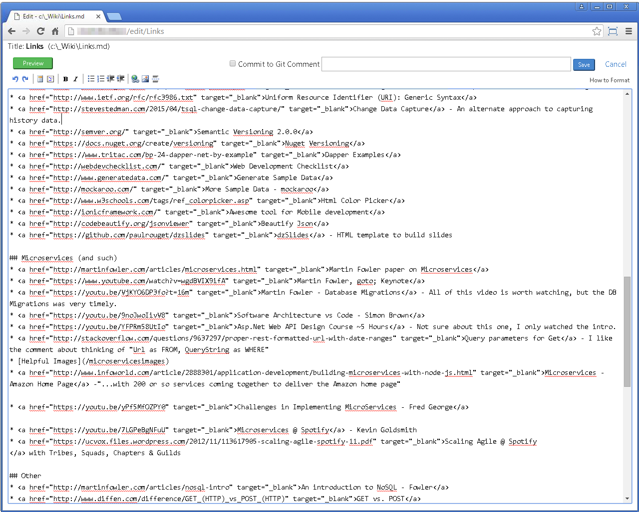Insert a numbered list
The image size is (639, 512).
pos(101,79)
